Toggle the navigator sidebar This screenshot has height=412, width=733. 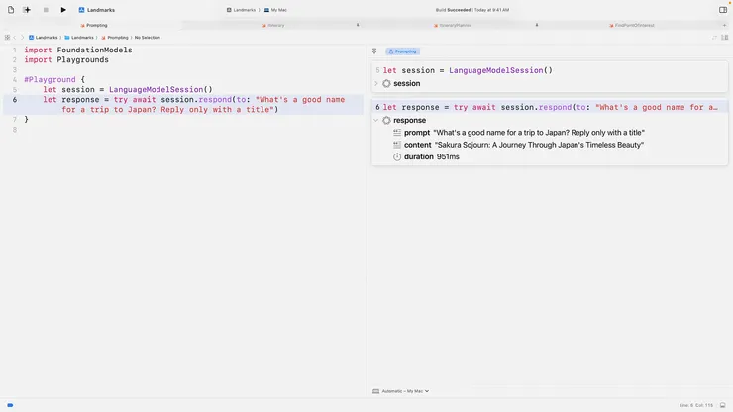(x=10, y=10)
